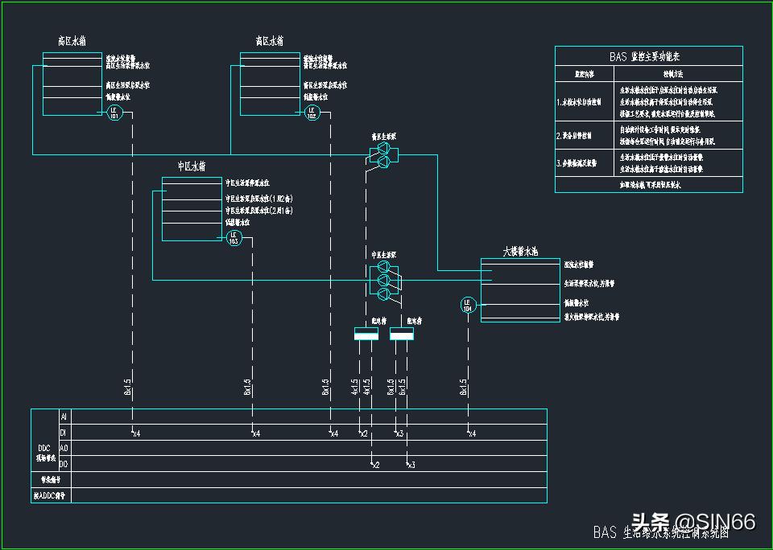Select the DI row label in DDC table
Viewport: 773px width, 550px height.
click(64, 433)
